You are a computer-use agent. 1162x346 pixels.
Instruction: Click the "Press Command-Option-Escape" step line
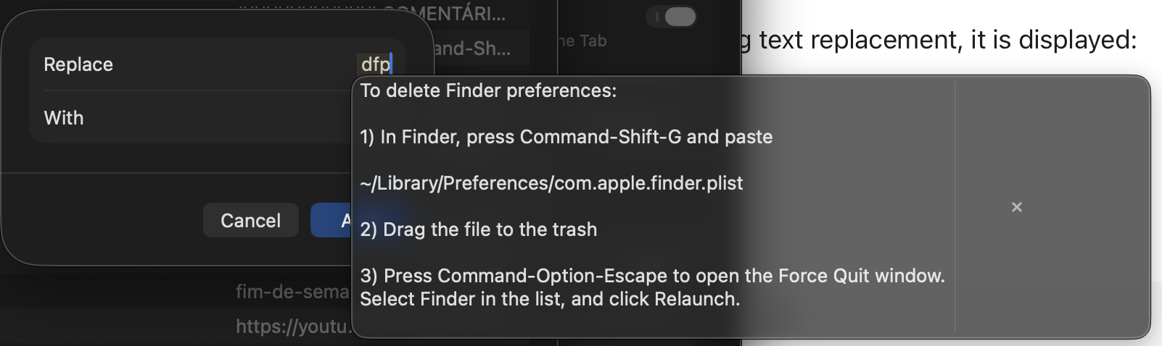[652, 276]
